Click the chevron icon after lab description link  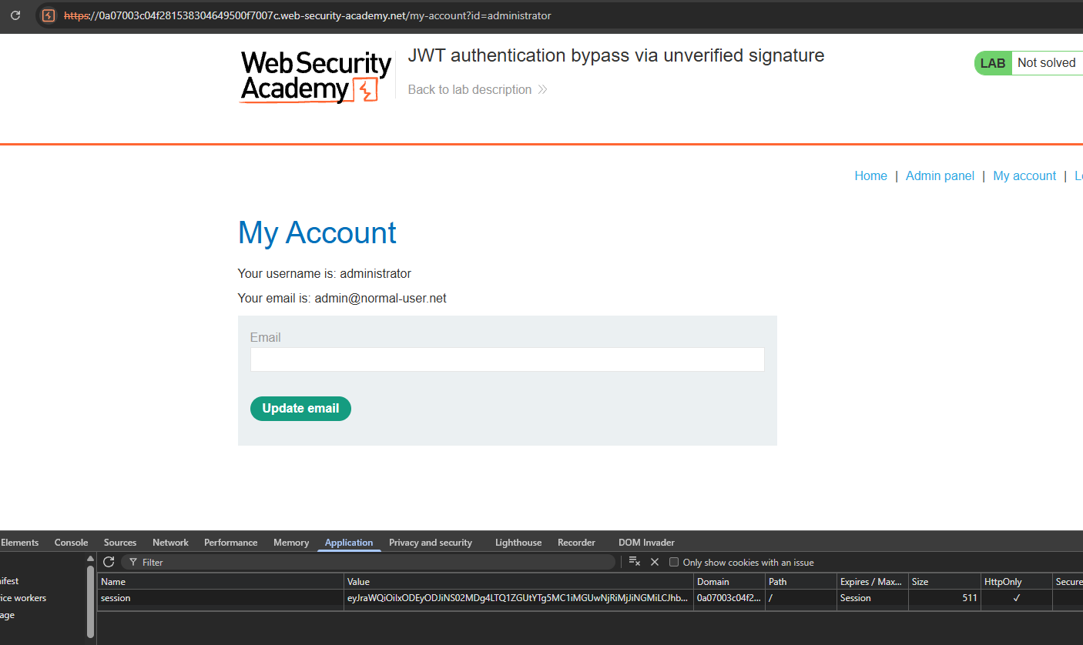542,90
